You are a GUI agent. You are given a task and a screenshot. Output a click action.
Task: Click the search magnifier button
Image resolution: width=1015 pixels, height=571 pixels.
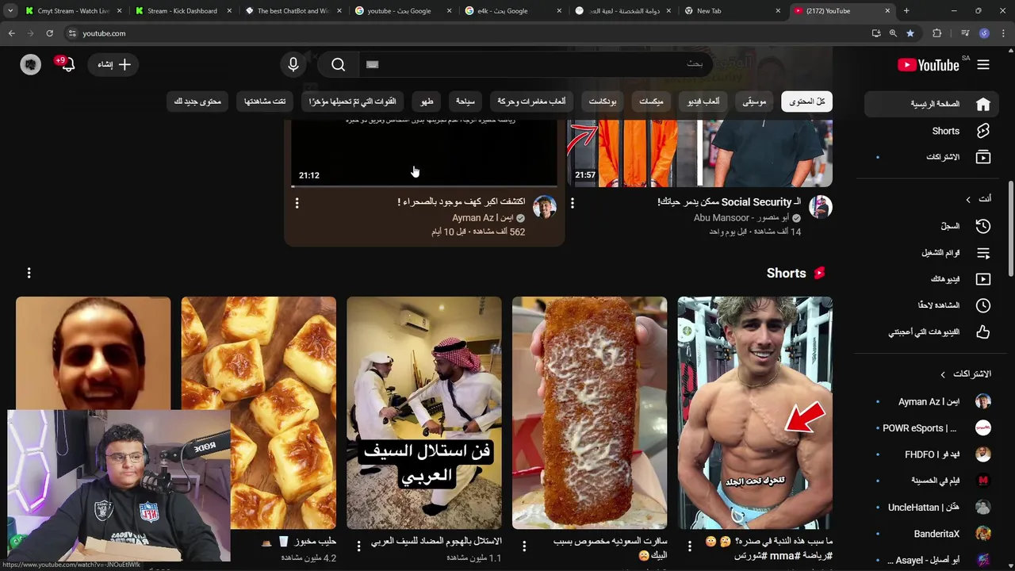click(x=339, y=65)
